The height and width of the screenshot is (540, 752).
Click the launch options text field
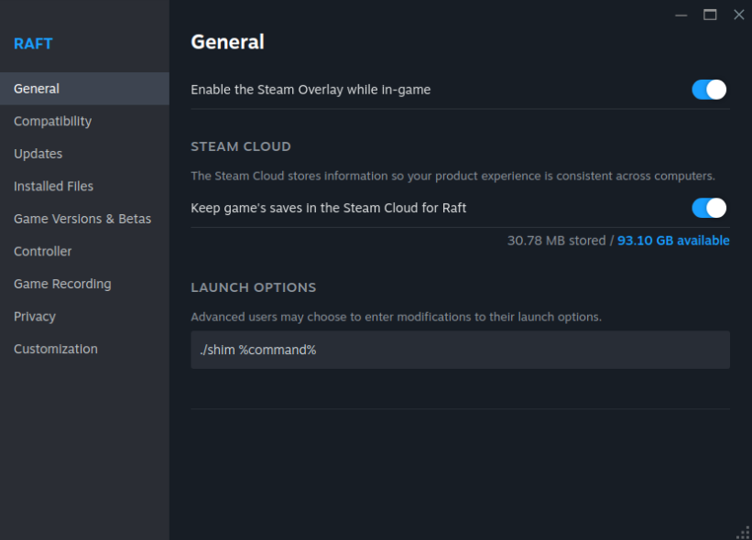[x=460, y=350]
